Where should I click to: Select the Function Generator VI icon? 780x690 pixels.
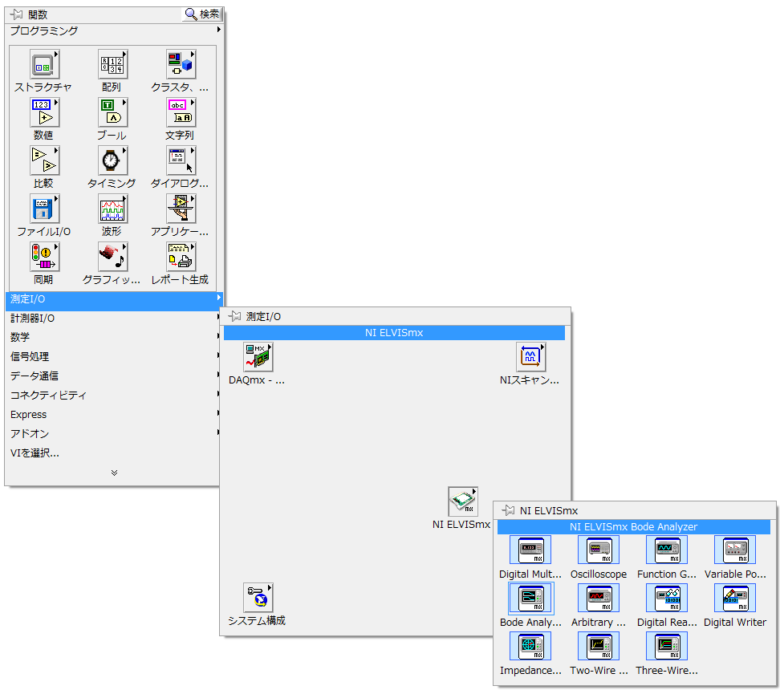(x=667, y=550)
